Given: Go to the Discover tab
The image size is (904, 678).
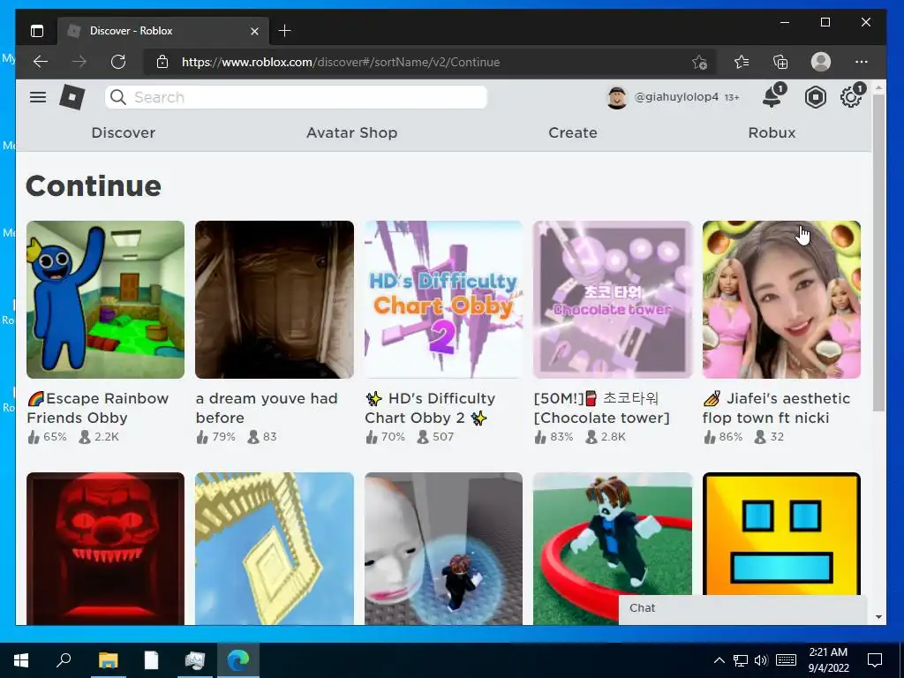Looking at the screenshot, I should 124,132.
